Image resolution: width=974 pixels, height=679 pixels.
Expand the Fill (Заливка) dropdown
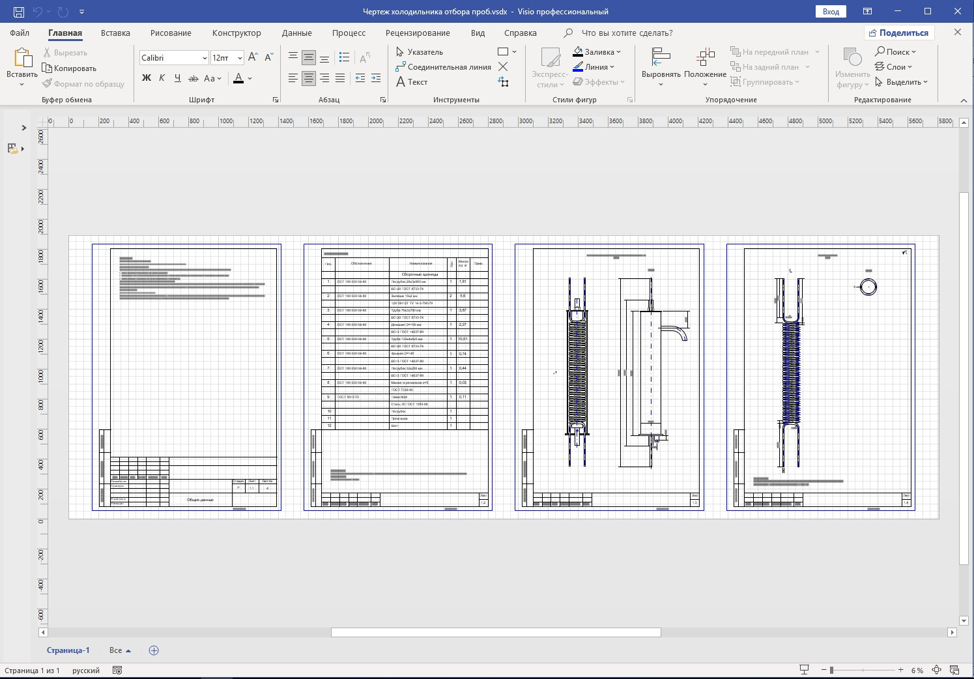click(618, 52)
